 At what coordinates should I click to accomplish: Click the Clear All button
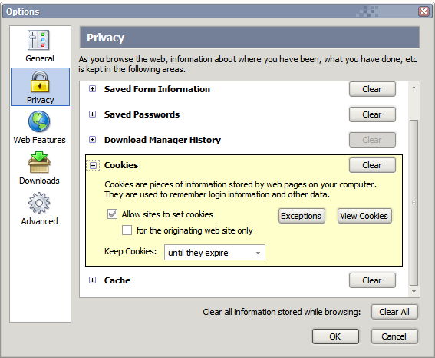pyautogui.click(x=394, y=312)
